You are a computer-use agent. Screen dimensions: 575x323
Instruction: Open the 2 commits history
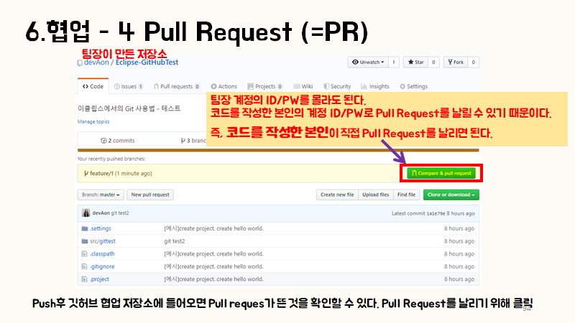[118, 141]
